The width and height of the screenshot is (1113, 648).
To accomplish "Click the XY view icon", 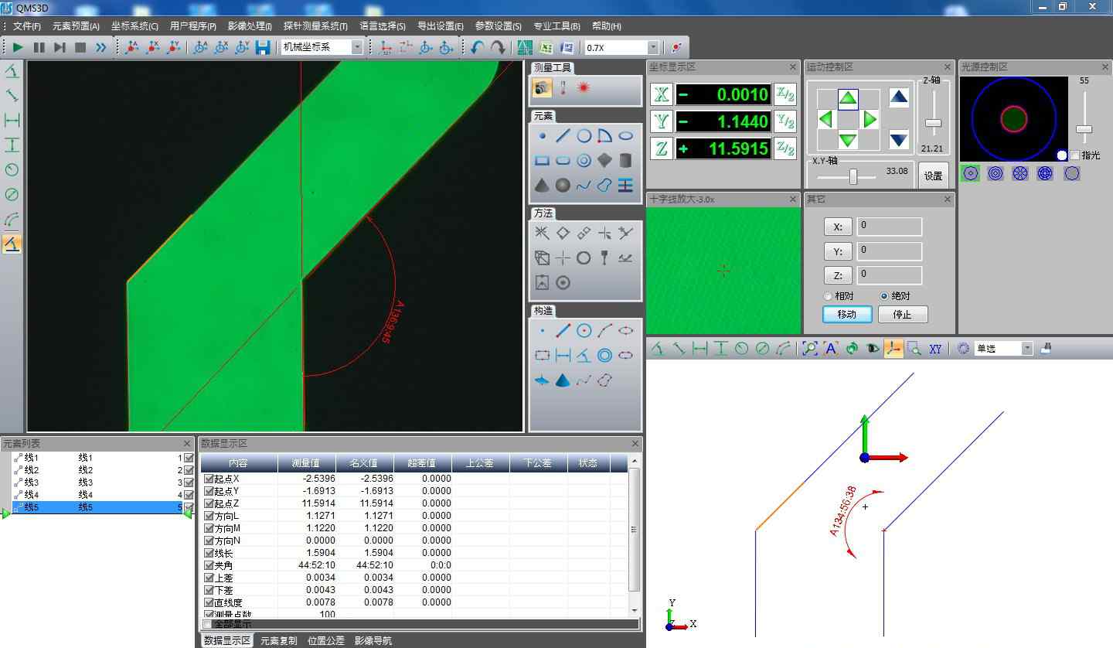I will tap(935, 349).
